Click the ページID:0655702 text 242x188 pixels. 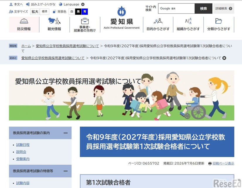tap(144, 163)
